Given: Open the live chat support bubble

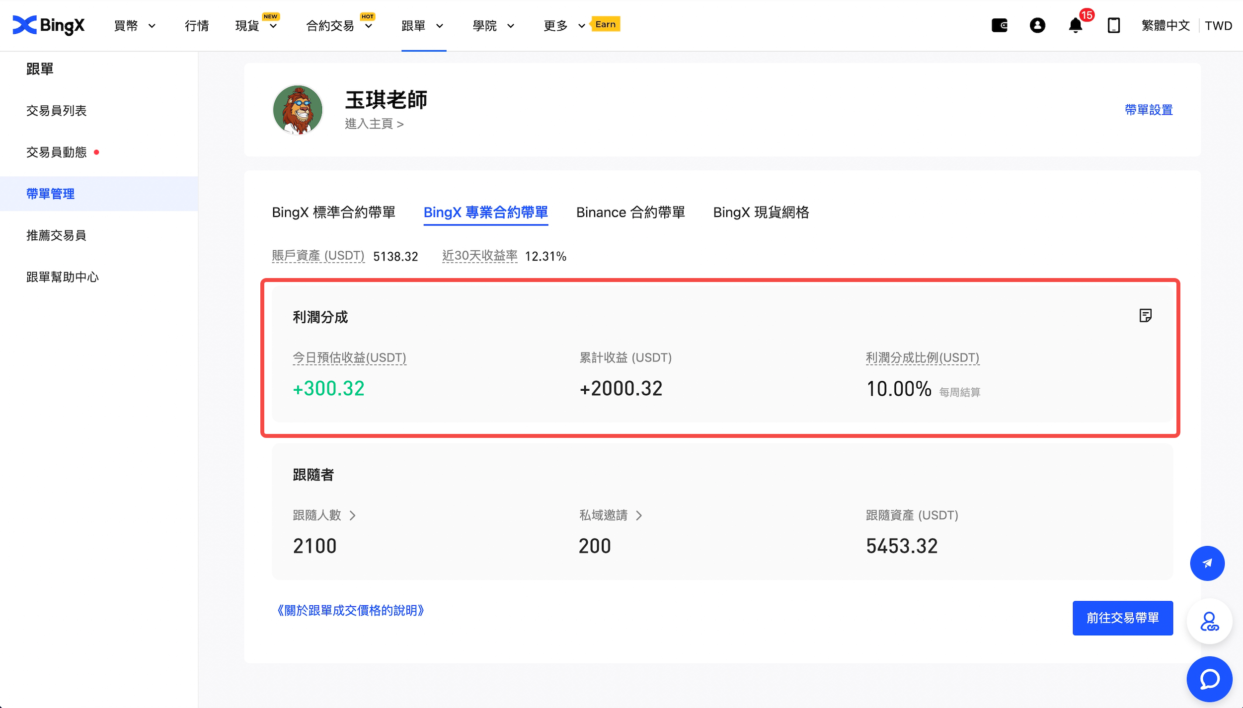Looking at the screenshot, I should coord(1209,679).
